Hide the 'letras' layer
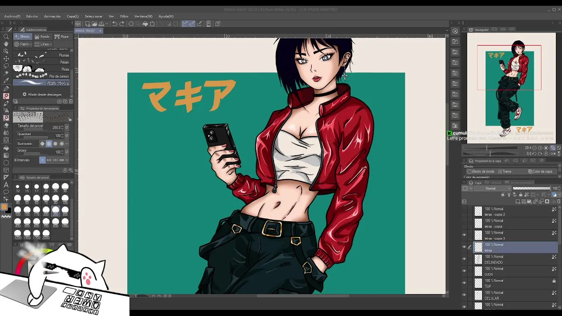Screen dimensions: 562x316 tap(464, 247)
